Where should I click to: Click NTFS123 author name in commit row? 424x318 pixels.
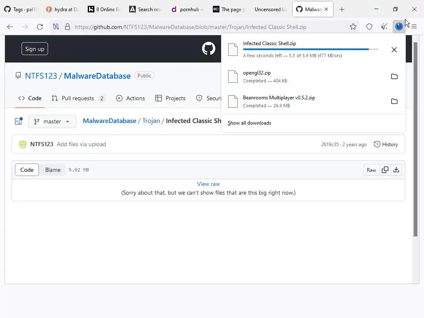point(42,145)
